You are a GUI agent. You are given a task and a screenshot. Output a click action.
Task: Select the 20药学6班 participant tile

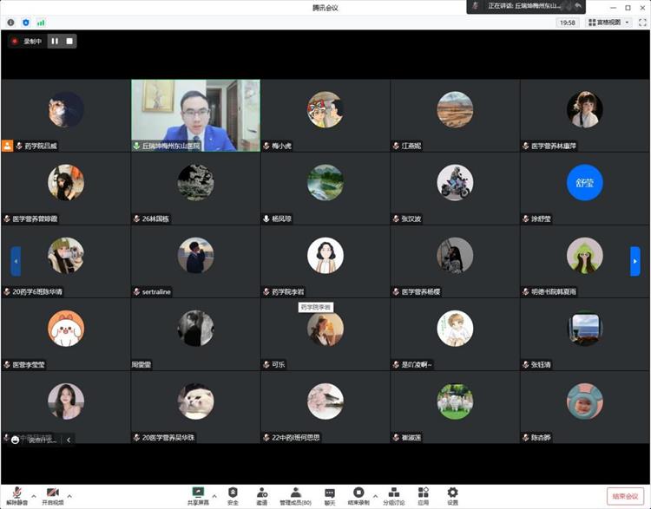coord(66,261)
